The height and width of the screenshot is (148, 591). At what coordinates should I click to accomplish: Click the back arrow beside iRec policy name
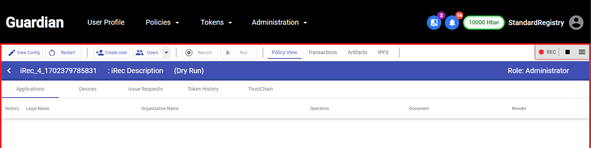click(x=9, y=71)
